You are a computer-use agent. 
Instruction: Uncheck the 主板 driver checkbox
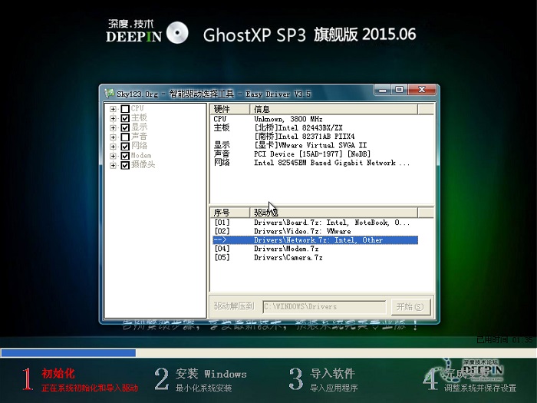coord(125,118)
